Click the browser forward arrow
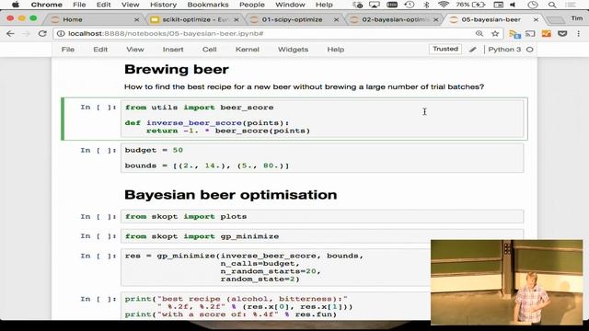 pyautogui.click(x=26, y=34)
